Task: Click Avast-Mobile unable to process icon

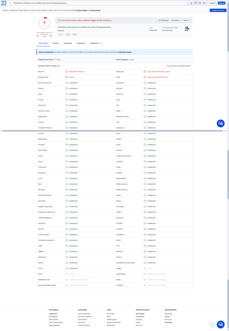Action: coord(145,274)
